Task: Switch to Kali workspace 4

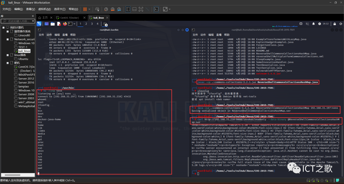Action: pos(98,24)
